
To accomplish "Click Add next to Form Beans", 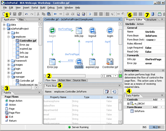I will 155,107.
